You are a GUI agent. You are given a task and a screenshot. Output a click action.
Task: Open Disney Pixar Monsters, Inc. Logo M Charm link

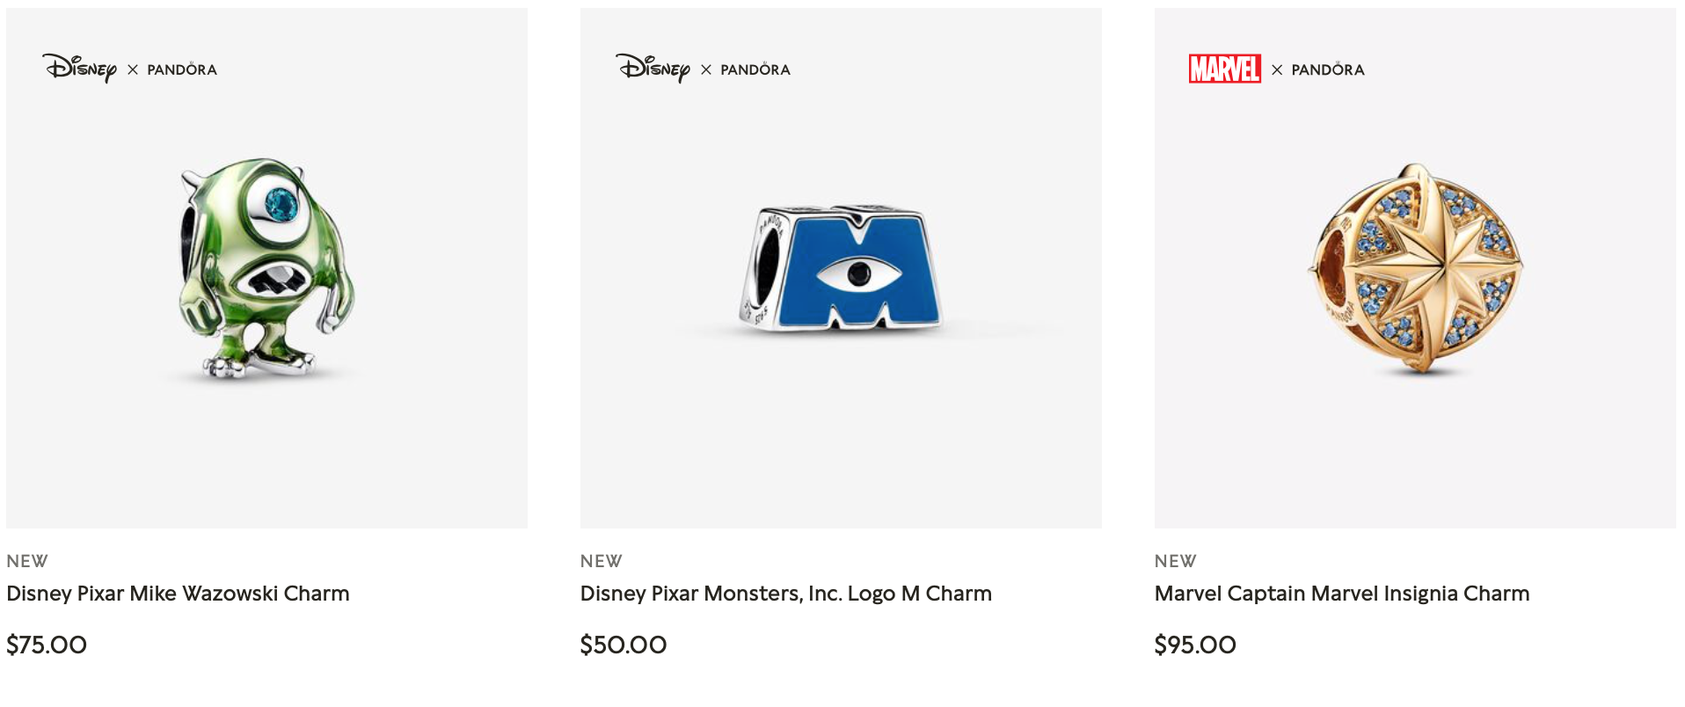(786, 594)
